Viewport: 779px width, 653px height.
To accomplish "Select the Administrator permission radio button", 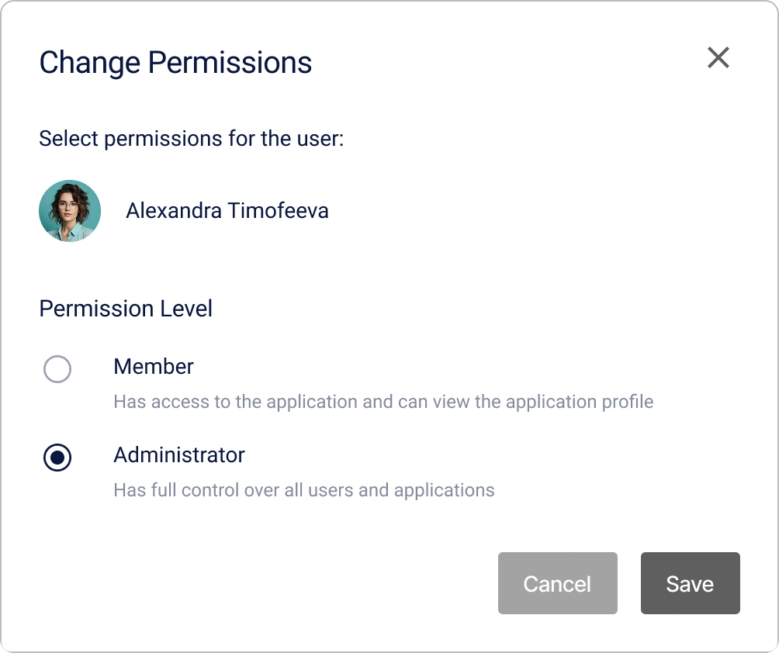I will point(57,458).
